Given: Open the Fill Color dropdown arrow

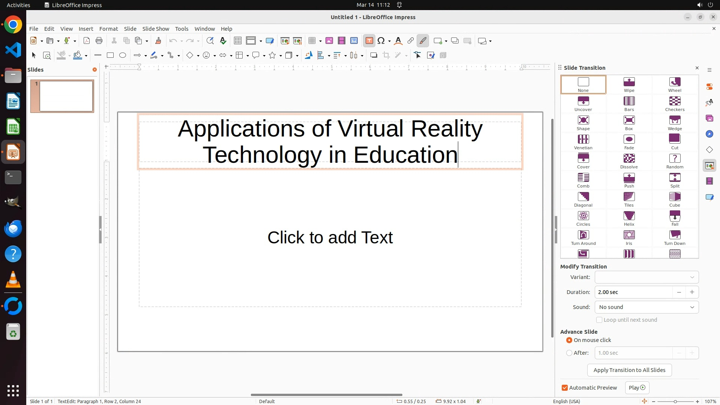Looking at the screenshot, I should (x=86, y=56).
